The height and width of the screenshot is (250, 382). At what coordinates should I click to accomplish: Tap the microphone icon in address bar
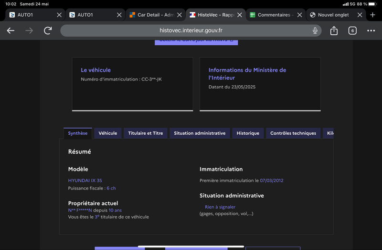coord(315,30)
